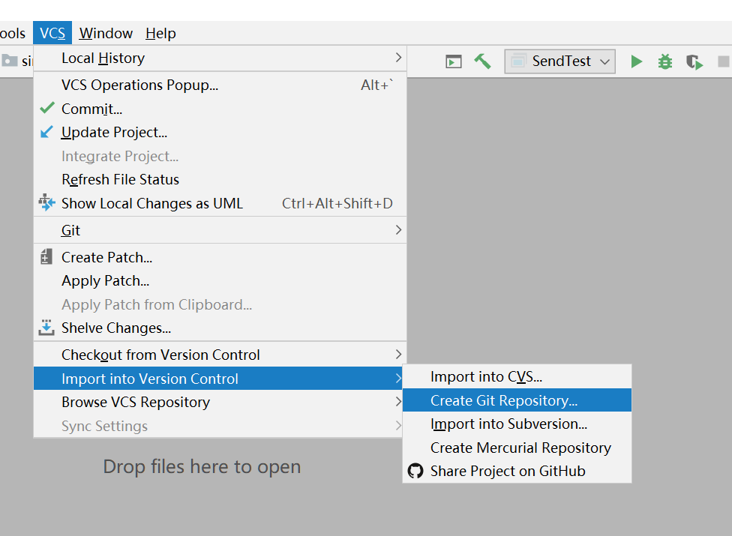Open the Tools menu

coord(13,33)
